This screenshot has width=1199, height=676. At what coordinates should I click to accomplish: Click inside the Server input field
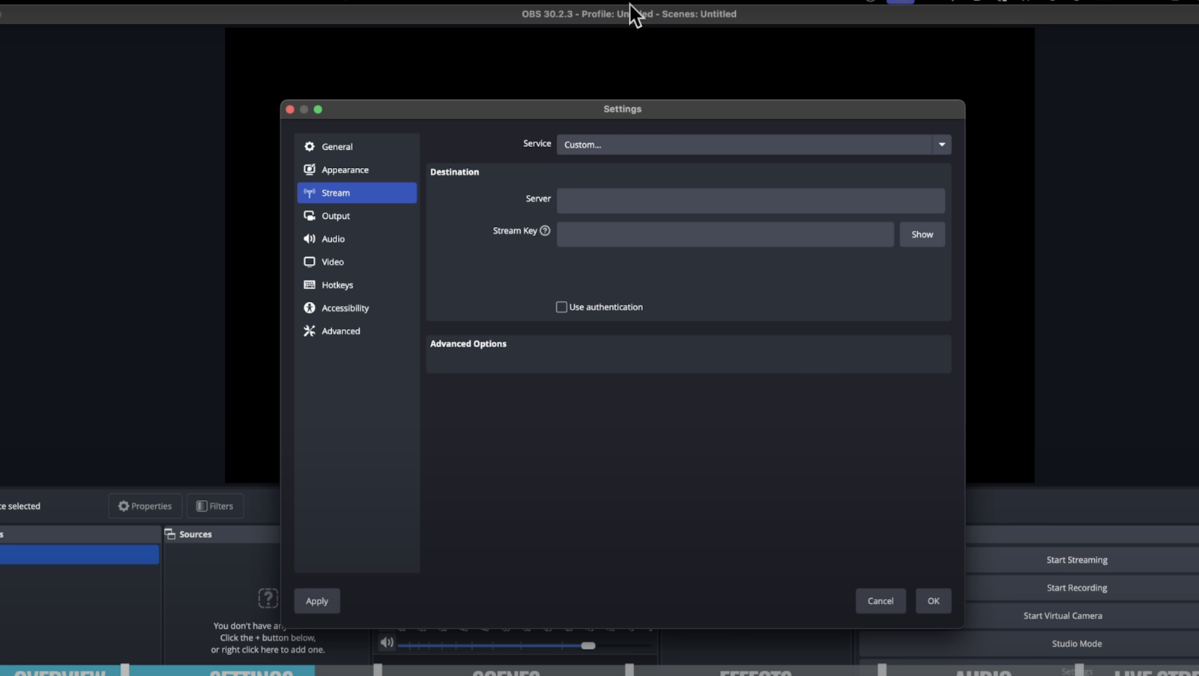(x=749, y=200)
